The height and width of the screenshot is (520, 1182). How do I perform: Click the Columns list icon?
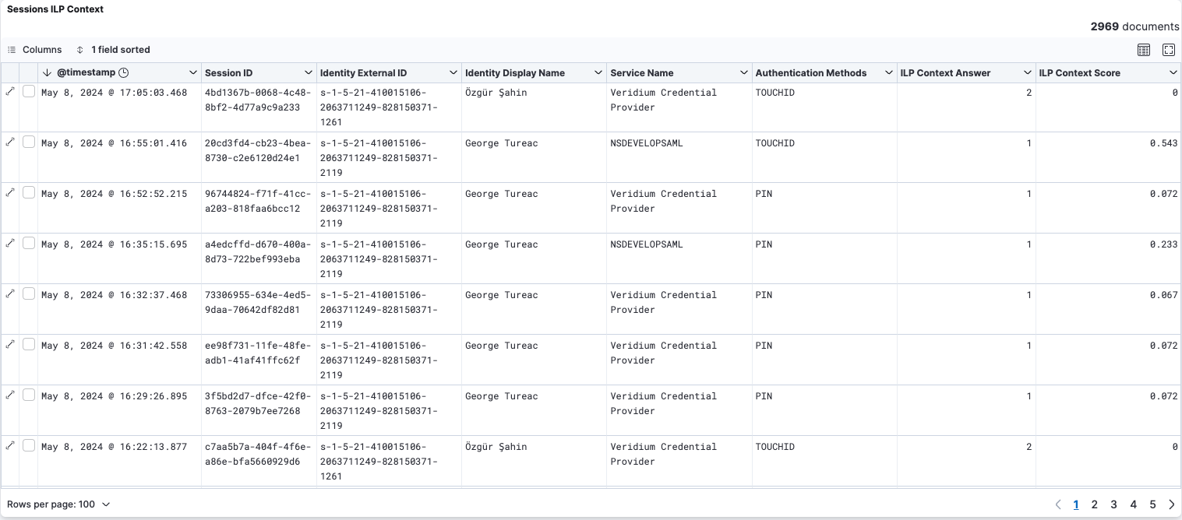(13, 49)
